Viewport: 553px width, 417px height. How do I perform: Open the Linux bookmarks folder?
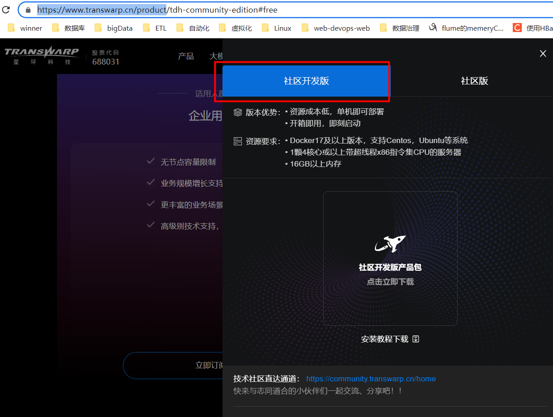coord(276,28)
